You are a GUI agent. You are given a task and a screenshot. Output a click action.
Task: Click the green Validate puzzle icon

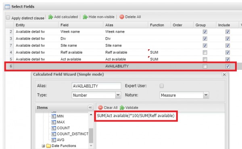coord(122,107)
